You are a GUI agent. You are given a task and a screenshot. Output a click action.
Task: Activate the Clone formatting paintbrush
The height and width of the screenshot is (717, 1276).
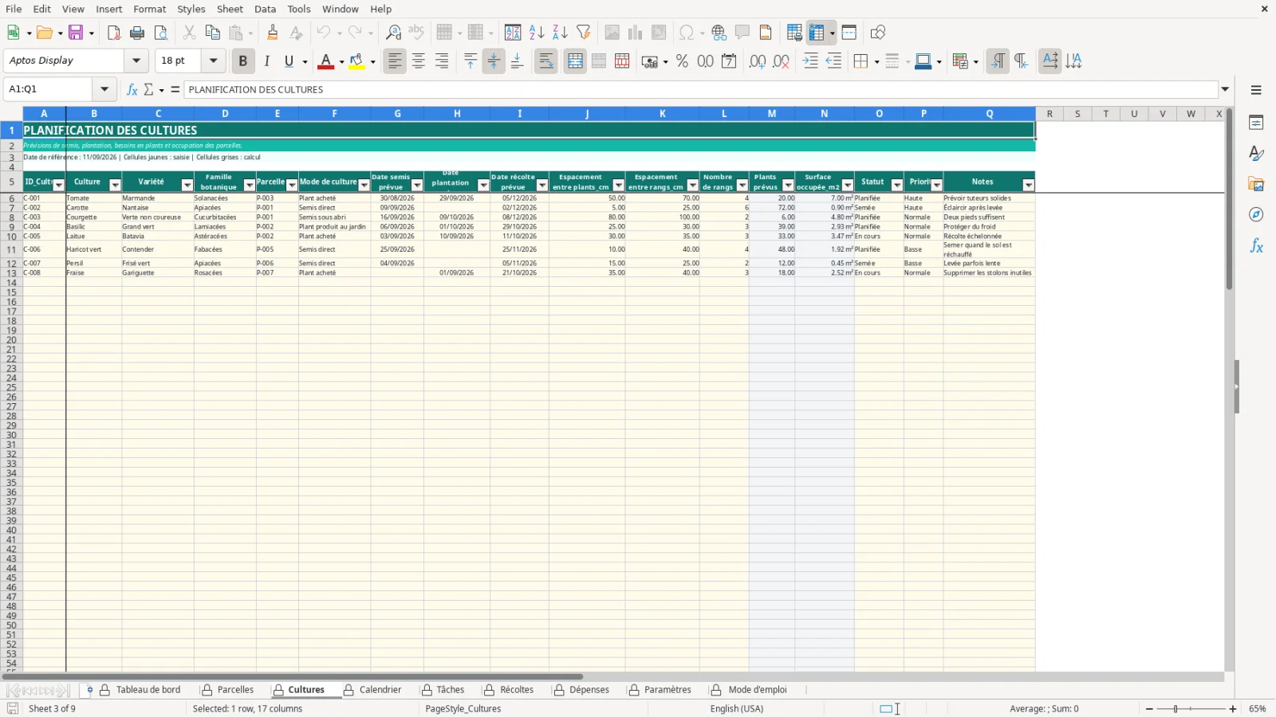(273, 33)
